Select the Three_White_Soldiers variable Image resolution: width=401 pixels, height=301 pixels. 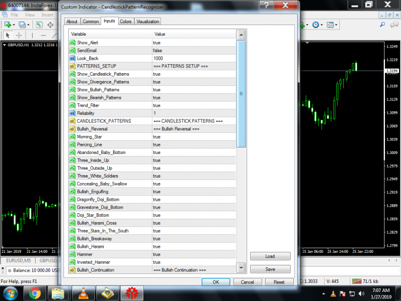click(98, 176)
